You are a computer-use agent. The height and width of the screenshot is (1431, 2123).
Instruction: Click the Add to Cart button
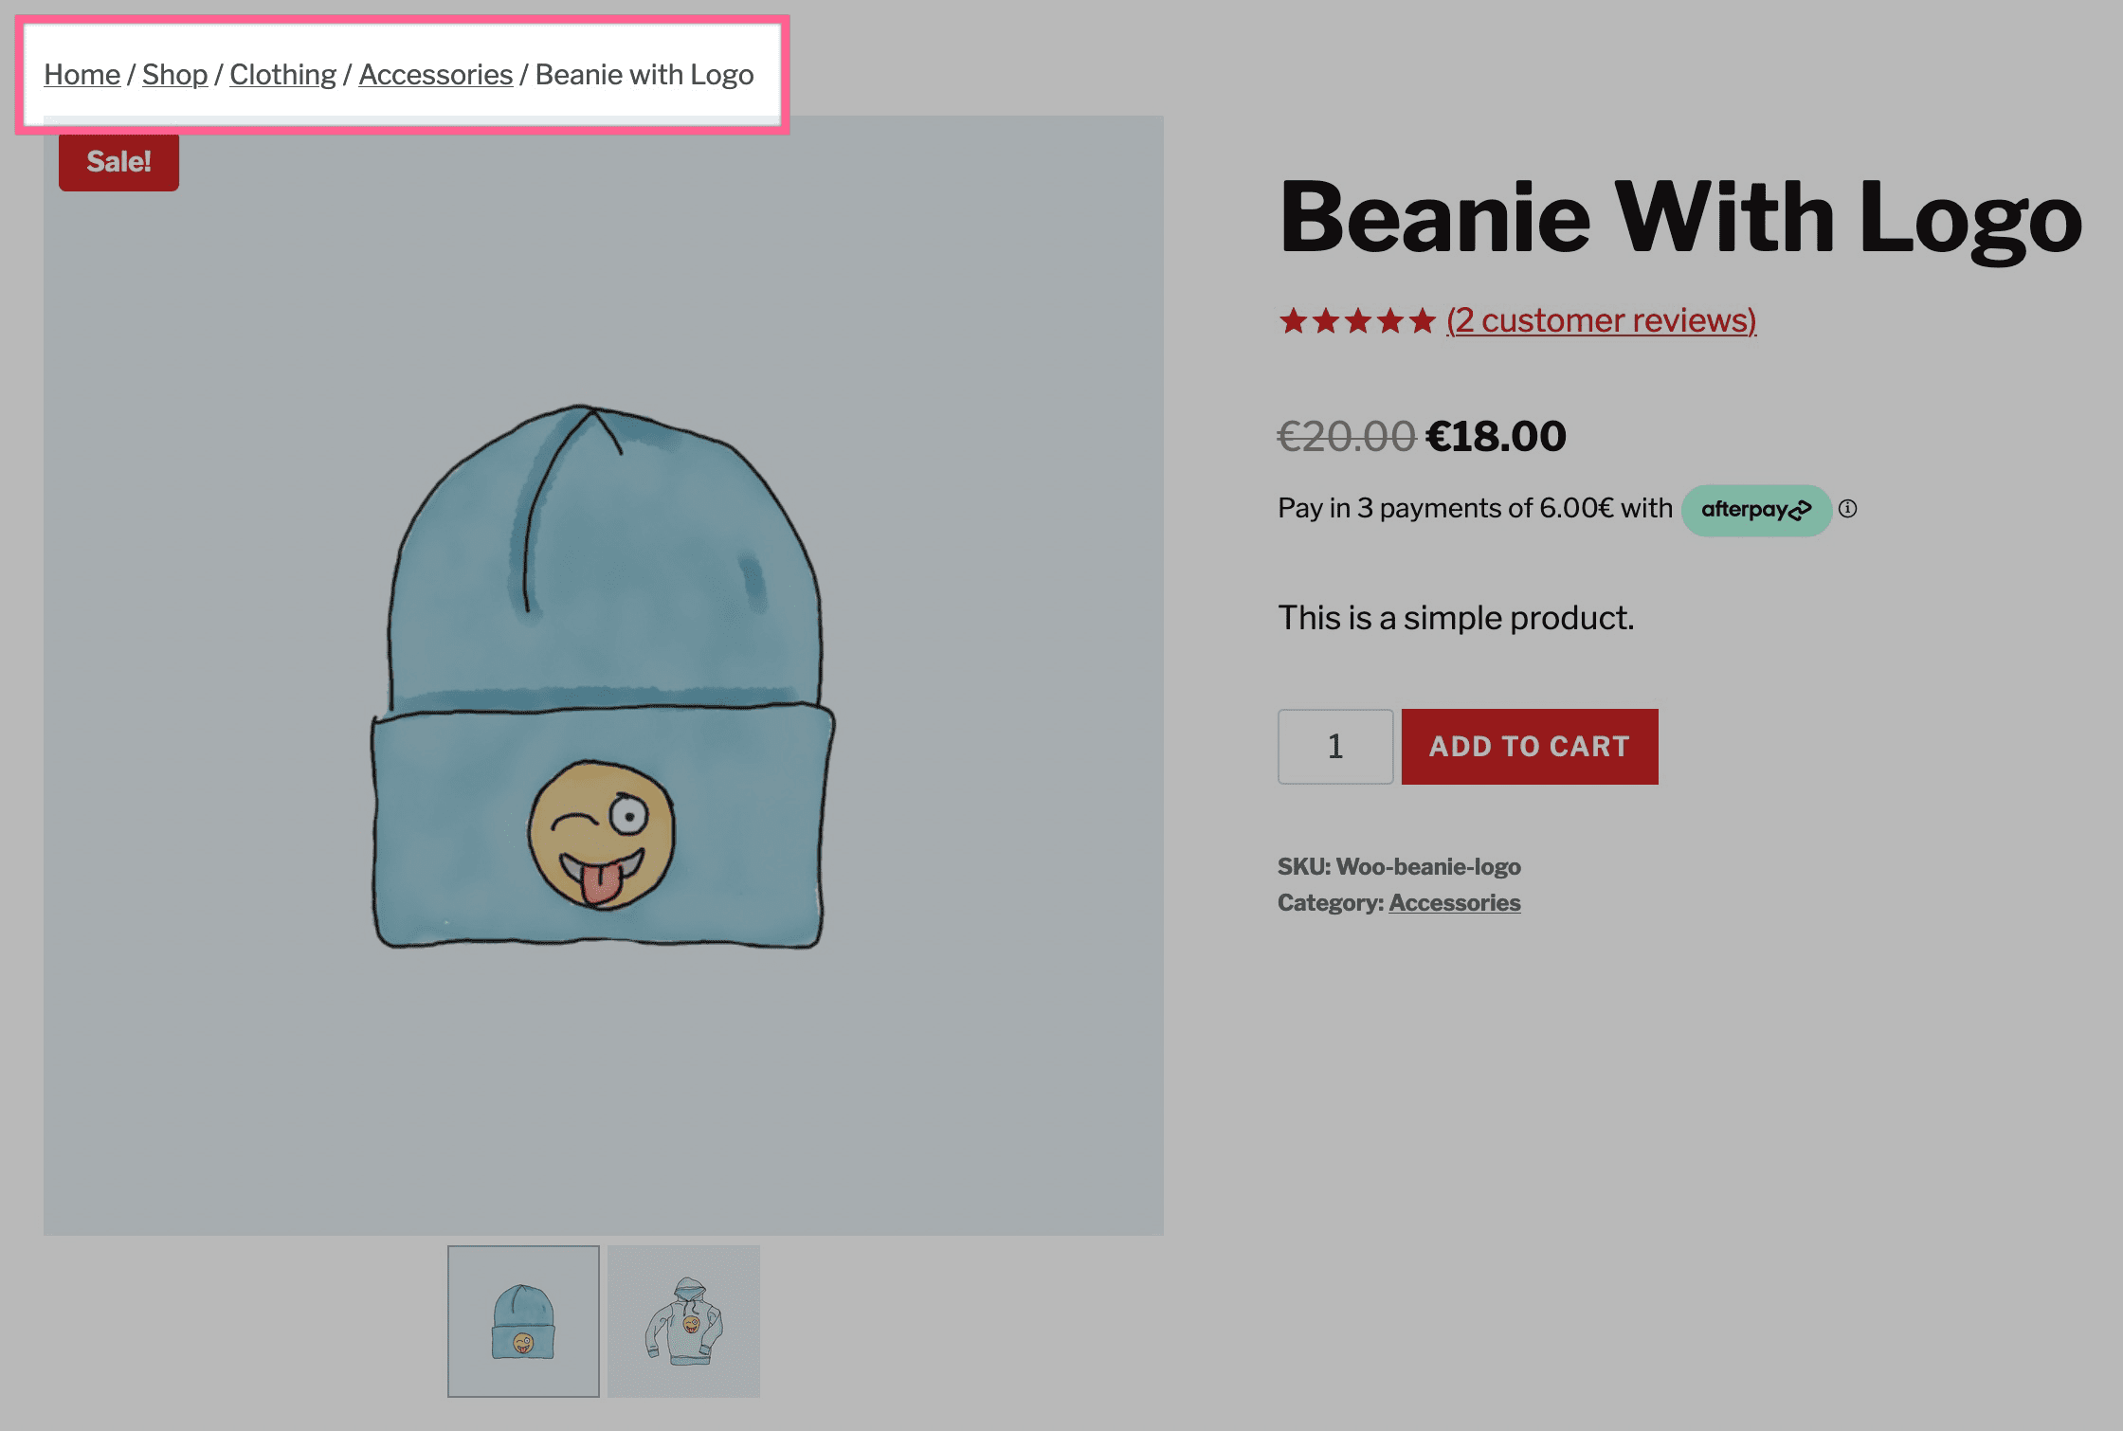(x=1530, y=747)
